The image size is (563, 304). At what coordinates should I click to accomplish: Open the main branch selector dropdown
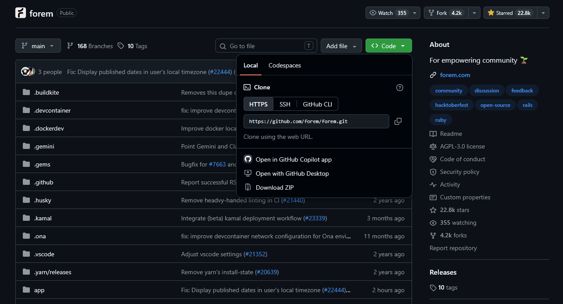pos(38,46)
